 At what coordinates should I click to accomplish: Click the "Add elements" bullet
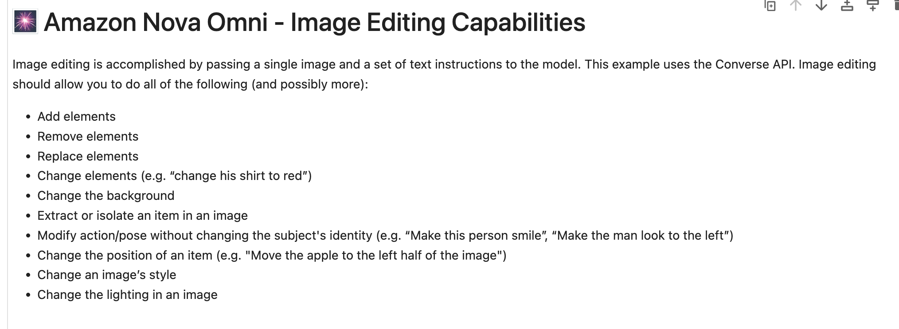(76, 116)
